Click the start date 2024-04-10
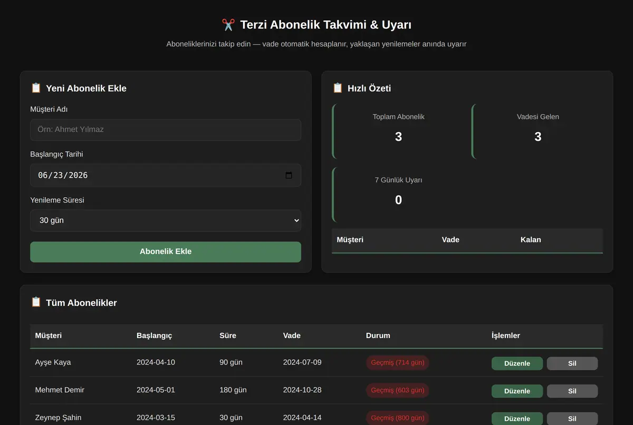The height and width of the screenshot is (425, 633). click(x=156, y=362)
